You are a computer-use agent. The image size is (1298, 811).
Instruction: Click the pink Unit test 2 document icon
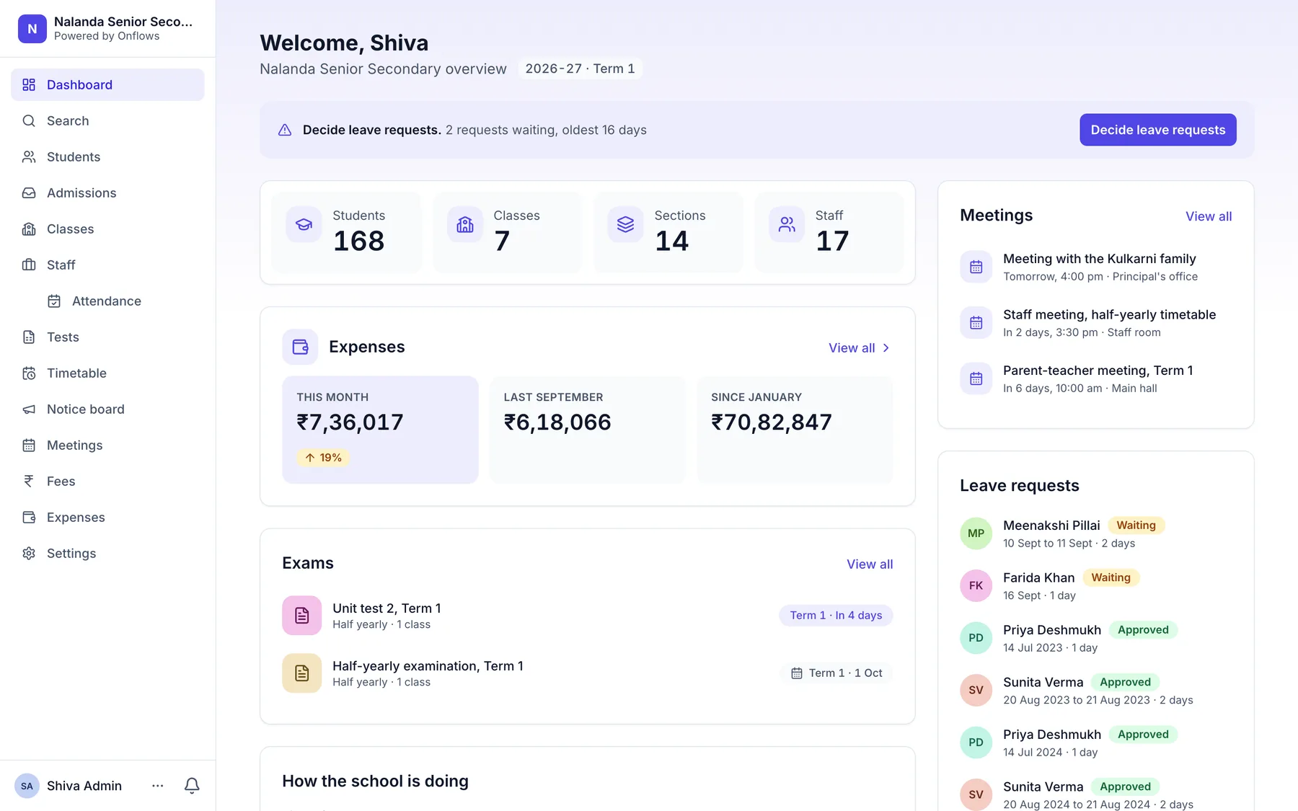(301, 615)
